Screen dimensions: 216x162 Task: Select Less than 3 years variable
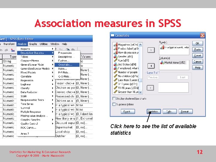[126, 80]
